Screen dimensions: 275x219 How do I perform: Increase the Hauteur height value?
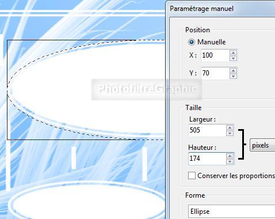click(x=230, y=156)
